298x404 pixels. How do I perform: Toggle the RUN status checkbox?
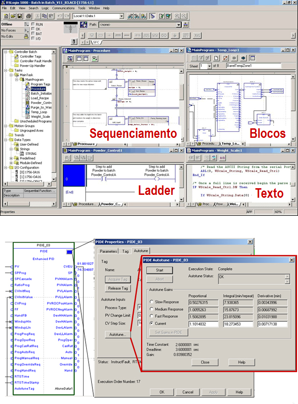pos(33,24)
